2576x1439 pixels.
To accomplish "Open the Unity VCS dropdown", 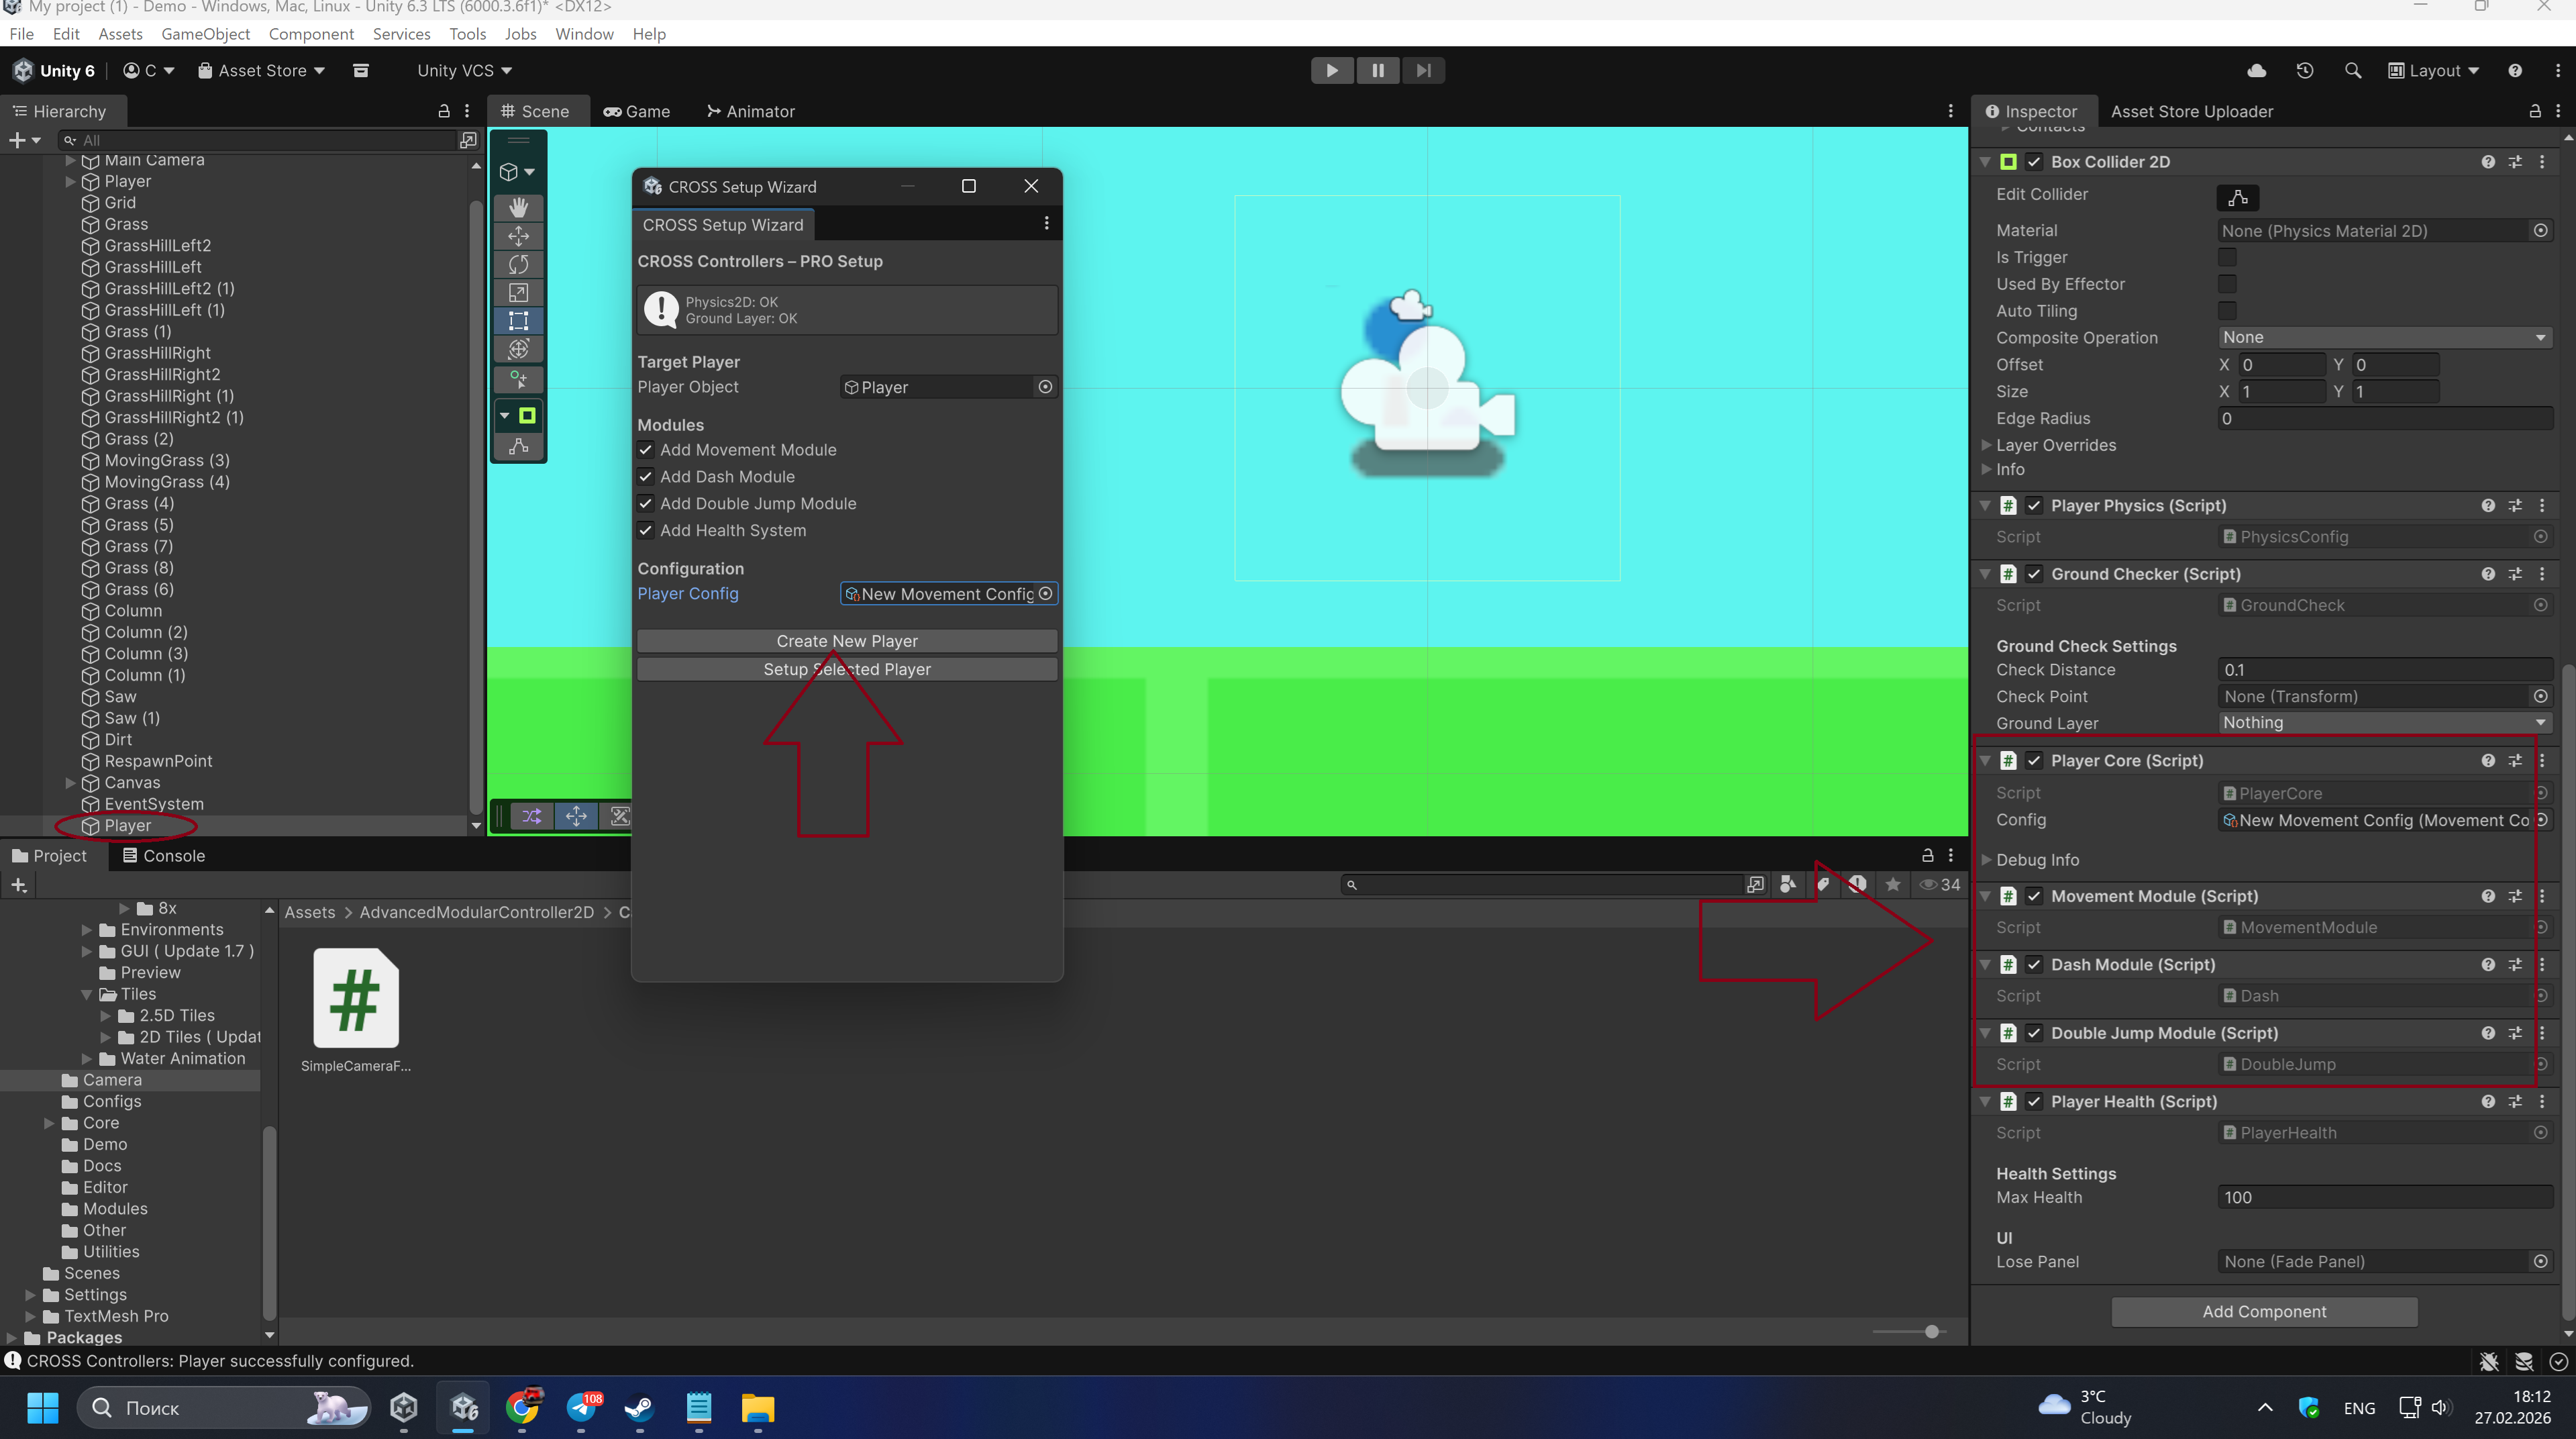I will click(x=464, y=70).
